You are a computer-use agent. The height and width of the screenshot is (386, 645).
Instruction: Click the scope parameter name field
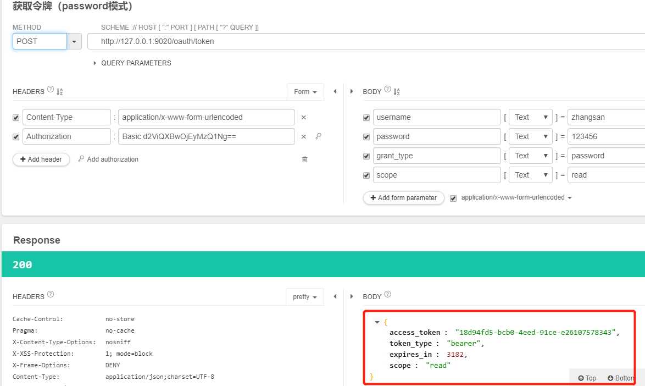coord(437,175)
